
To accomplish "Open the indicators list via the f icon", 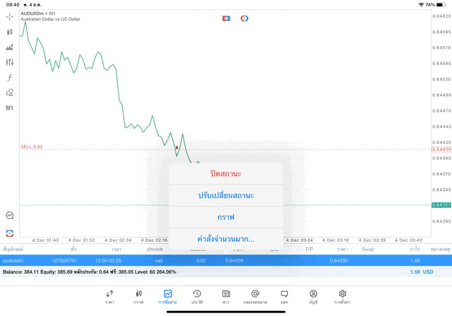I will pyautogui.click(x=9, y=78).
